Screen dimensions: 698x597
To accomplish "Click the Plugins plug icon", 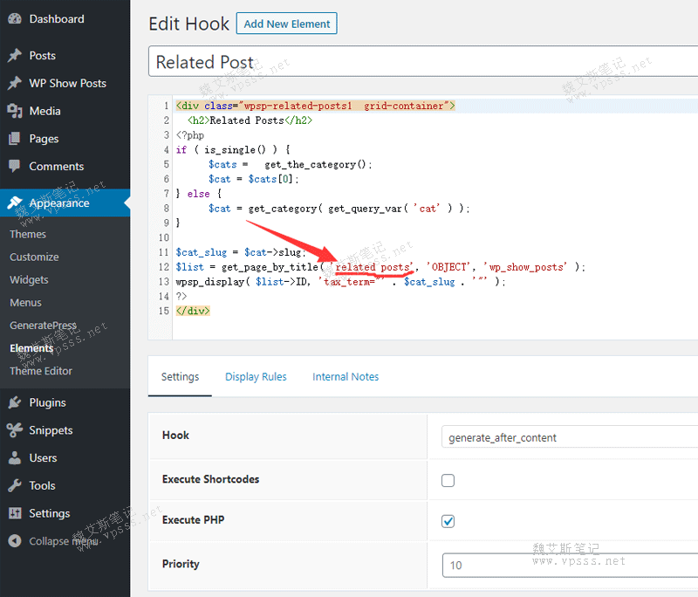I will coord(15,402).
